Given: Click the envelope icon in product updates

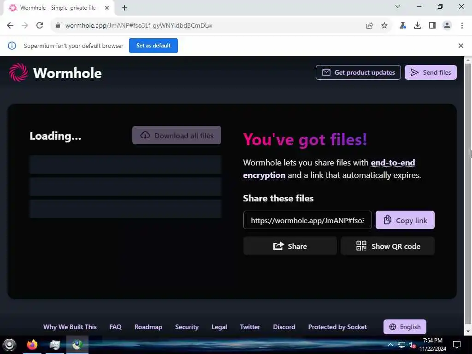Looking at the screenshot, I should click(x=326, y=72).
